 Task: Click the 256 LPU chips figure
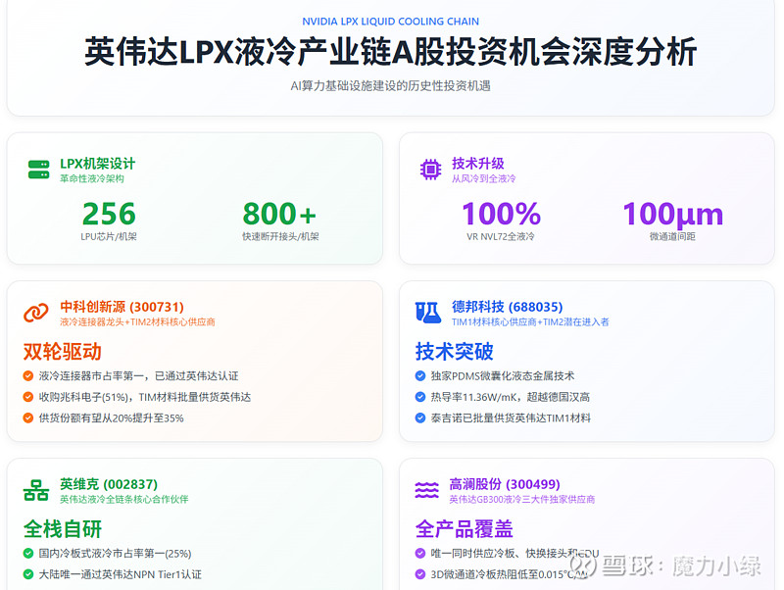(x=109, y=214)
